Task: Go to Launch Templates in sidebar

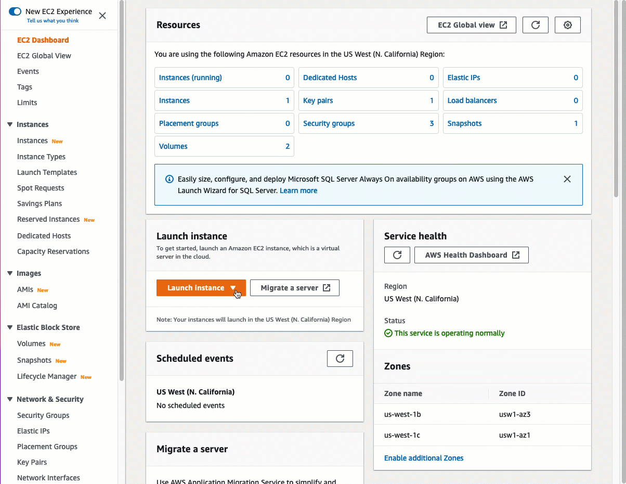Action: (x=47, y=172)
